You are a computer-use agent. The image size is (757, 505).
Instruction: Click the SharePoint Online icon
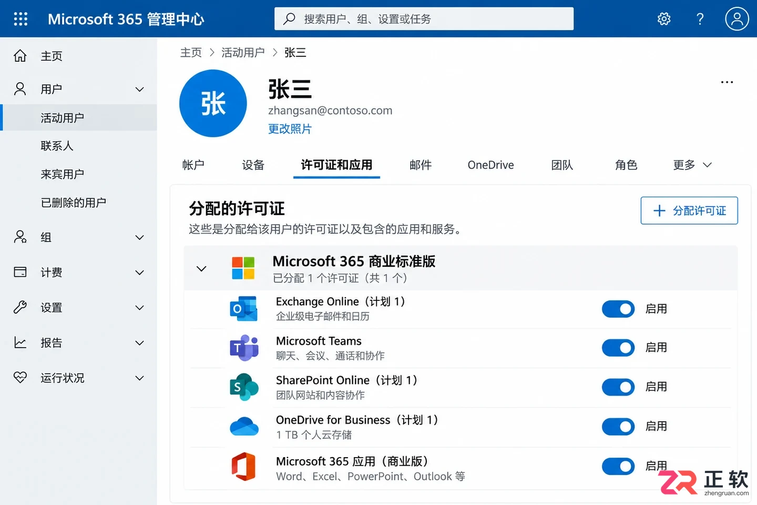point(244,387)
